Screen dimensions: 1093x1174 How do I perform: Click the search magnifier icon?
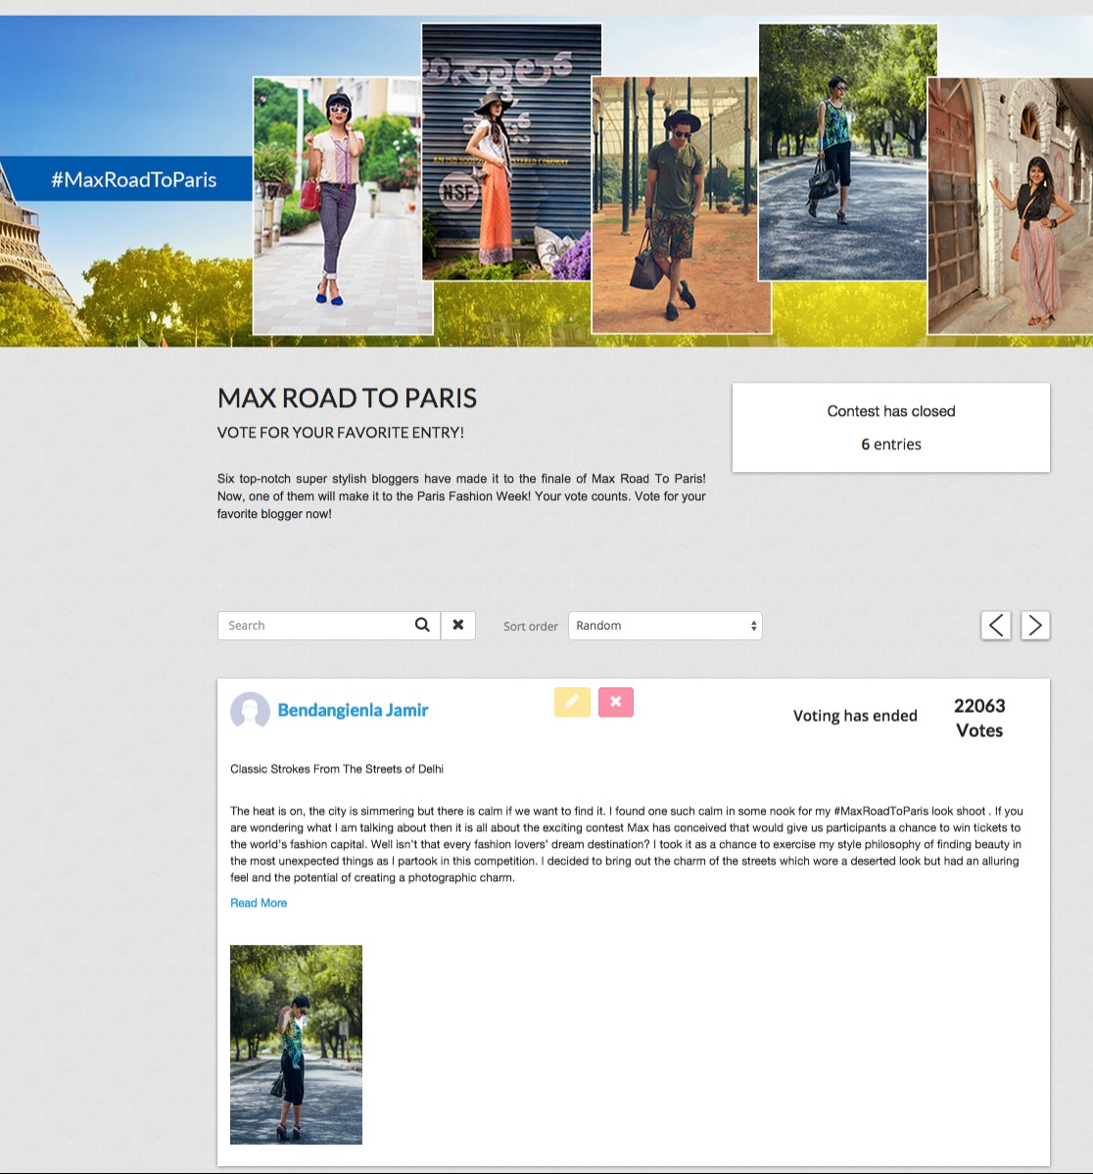point(422,625)
